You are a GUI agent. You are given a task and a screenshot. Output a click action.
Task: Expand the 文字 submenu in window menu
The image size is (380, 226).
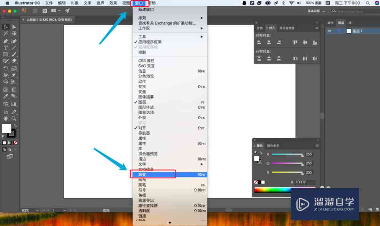click(169, 164)
